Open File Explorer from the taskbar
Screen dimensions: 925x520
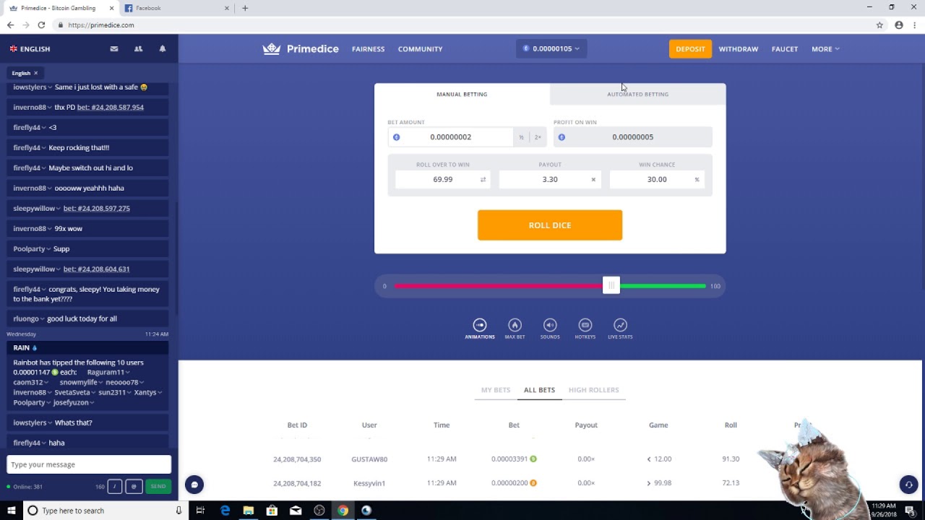[249, 511]
